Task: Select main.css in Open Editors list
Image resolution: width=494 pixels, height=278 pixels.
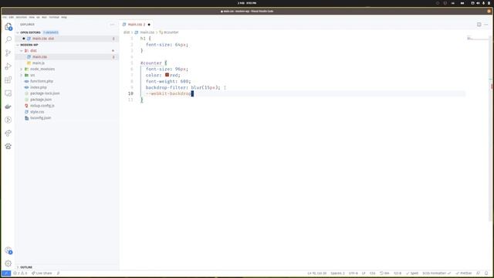Action: (67, 39)
